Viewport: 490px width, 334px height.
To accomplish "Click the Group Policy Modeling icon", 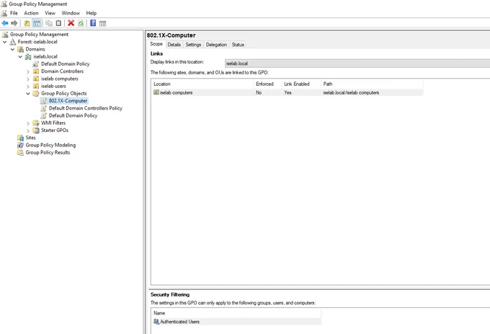I will coord(21,145).
